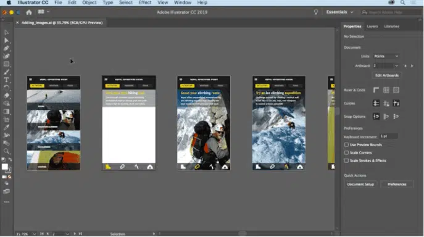
Task: Click the Keyboard Increment field
Action: (x=389, y=136)
